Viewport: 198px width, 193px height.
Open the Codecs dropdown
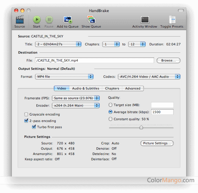coord(149,77)
